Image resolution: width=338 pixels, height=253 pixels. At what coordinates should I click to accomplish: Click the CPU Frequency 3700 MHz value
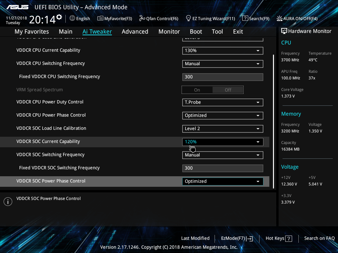[290, 60]
